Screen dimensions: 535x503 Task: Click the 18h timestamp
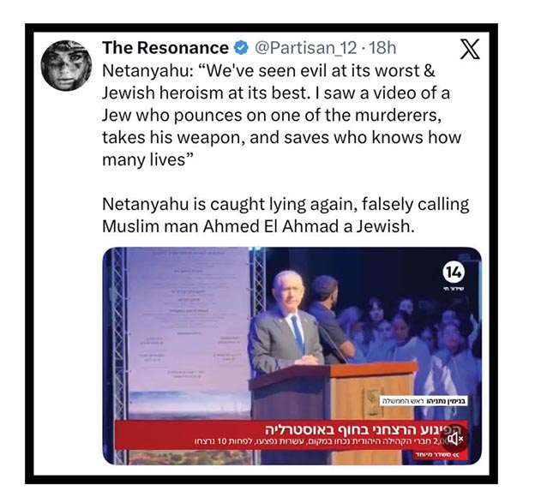382,48
